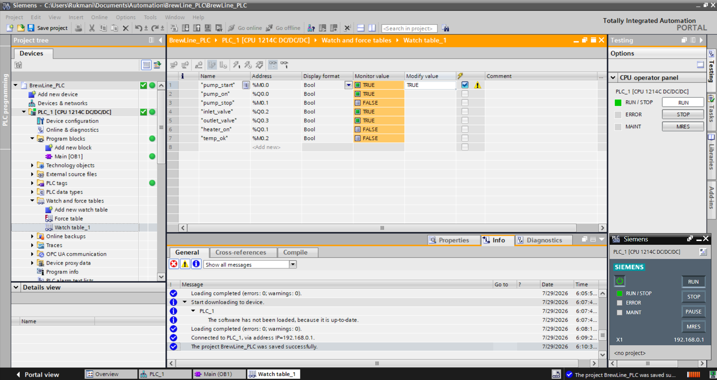Upload from device using the toolbar icon

coord(197,28)
